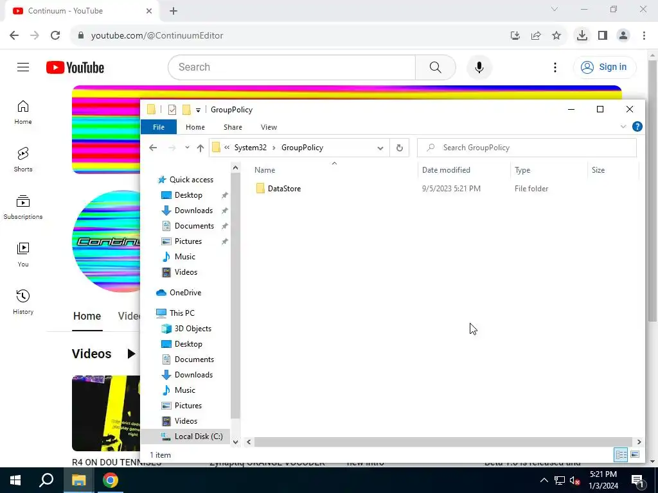Open OneDrive in navigation pane
Viewport: 658px width, 493px height.
click(185, 293)
